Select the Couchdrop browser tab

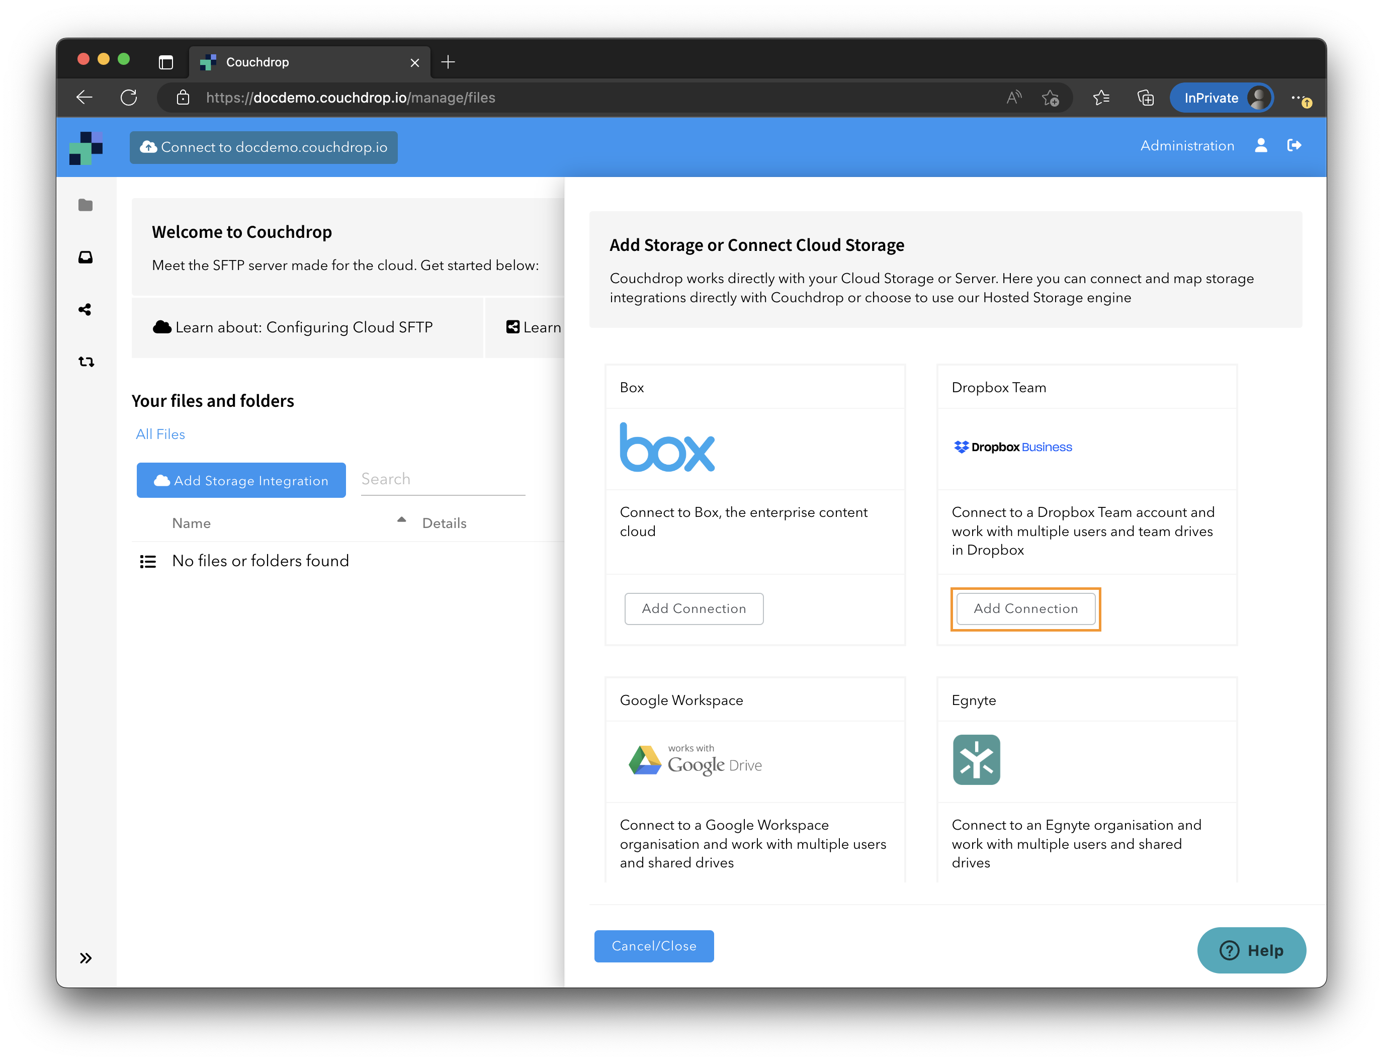click(x=310, y=62)
